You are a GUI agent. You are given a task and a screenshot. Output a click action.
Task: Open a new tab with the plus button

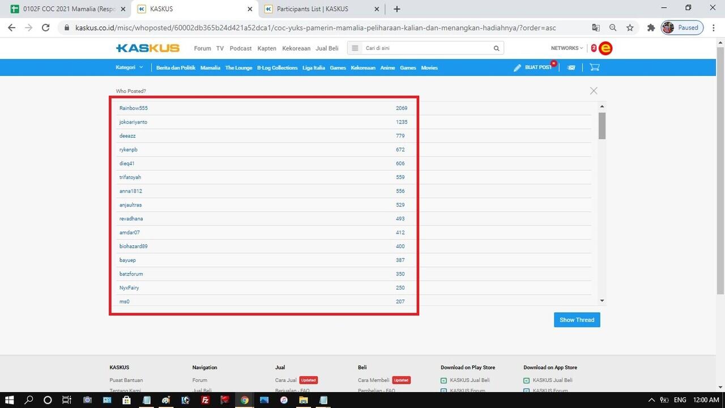pos(397,9)
